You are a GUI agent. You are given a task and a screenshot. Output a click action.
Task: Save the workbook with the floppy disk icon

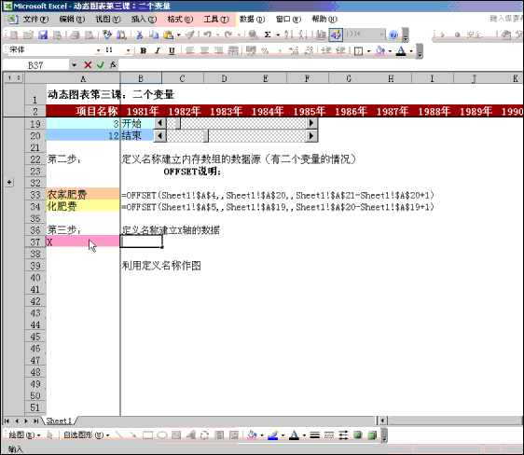[x=43, y=34]
